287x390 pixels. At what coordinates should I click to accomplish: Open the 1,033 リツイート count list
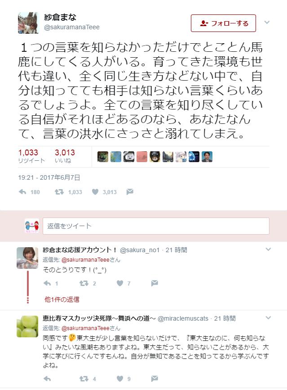[31, 156]
